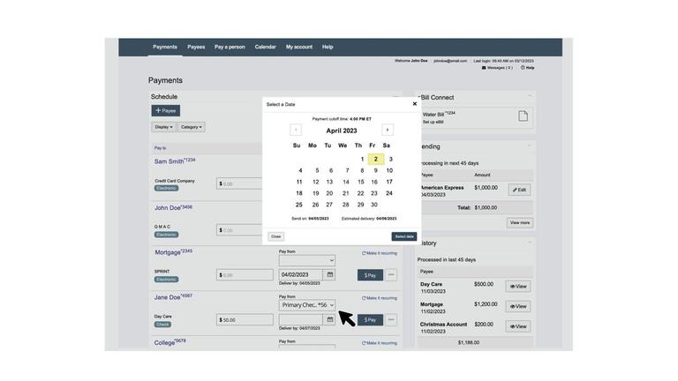Screen dimensions: 678x381
Task: Choose April 14 on the calendar
Action: [345, 182]
